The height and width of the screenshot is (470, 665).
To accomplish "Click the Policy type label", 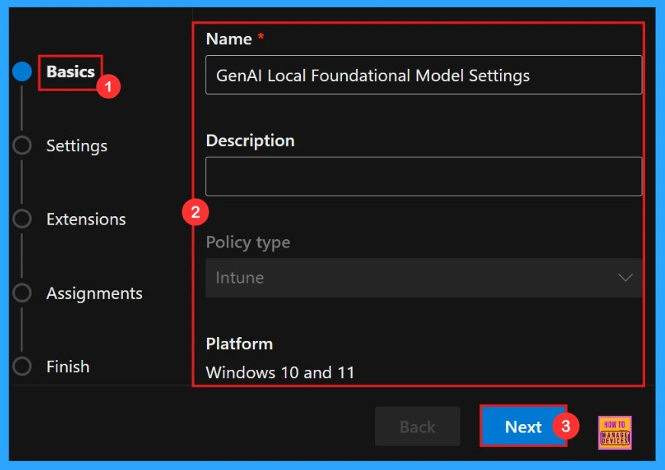I will 248,242.
